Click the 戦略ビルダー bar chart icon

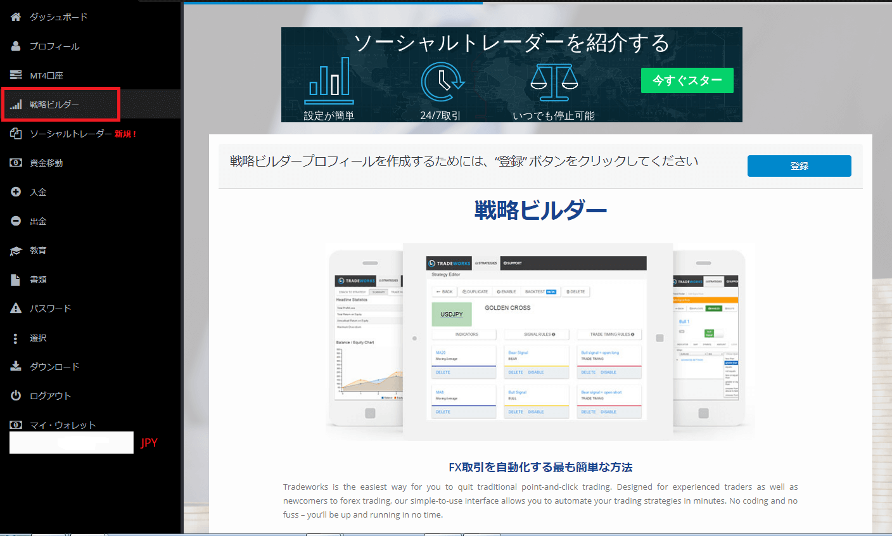[16, 105]
